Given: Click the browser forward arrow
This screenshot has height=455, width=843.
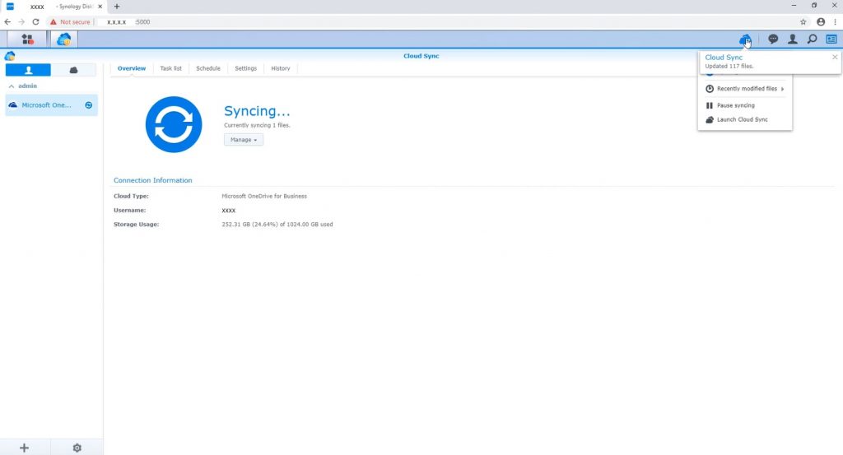Looking at the screenshot, I should click(x=21, y=22).
